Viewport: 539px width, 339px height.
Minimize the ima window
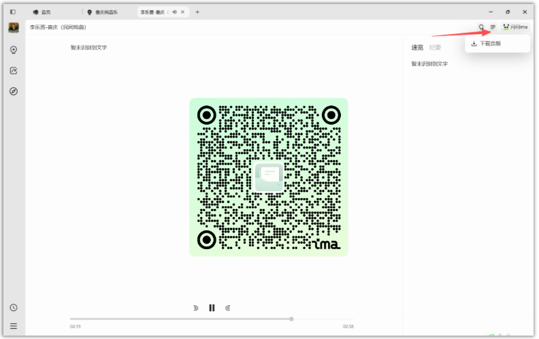click(x=491, y=12)
